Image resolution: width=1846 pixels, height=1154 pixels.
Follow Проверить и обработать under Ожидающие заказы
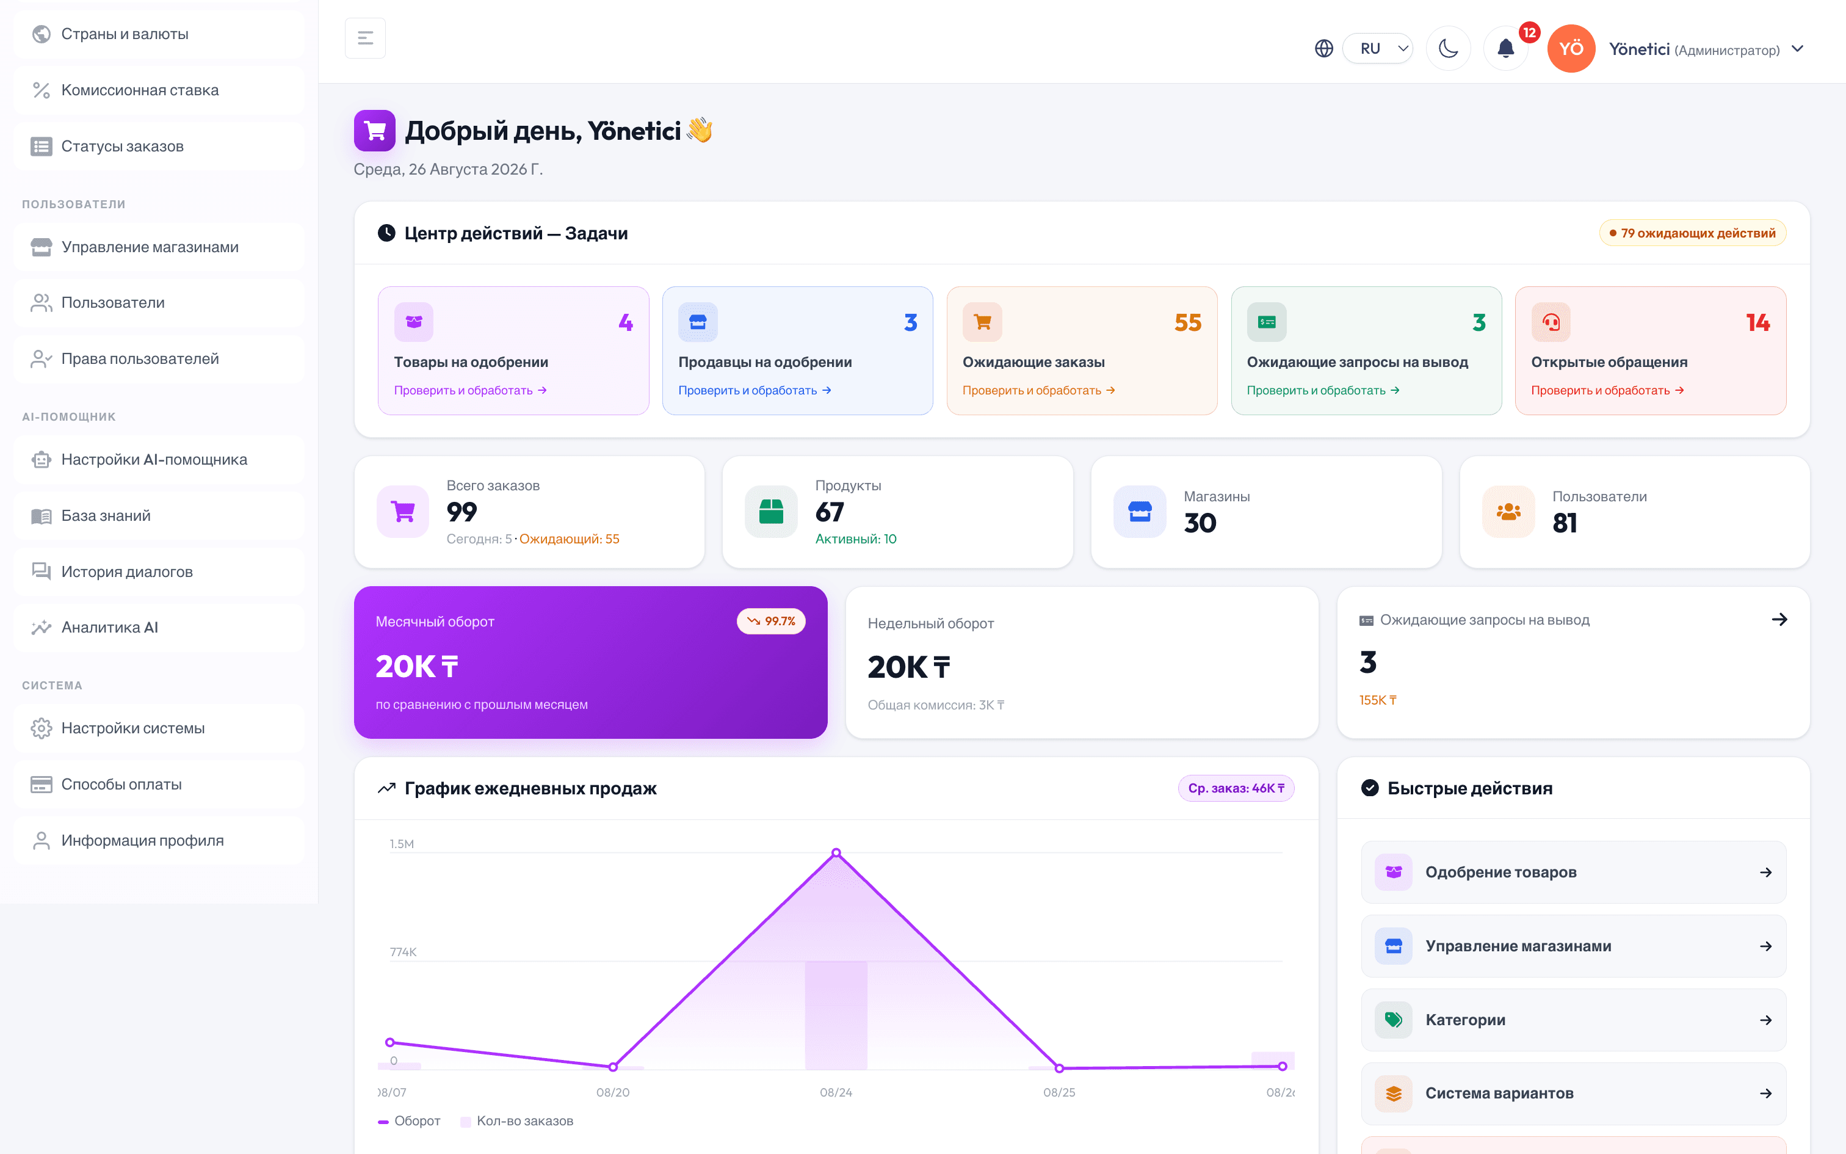(x=1038, y=390)
